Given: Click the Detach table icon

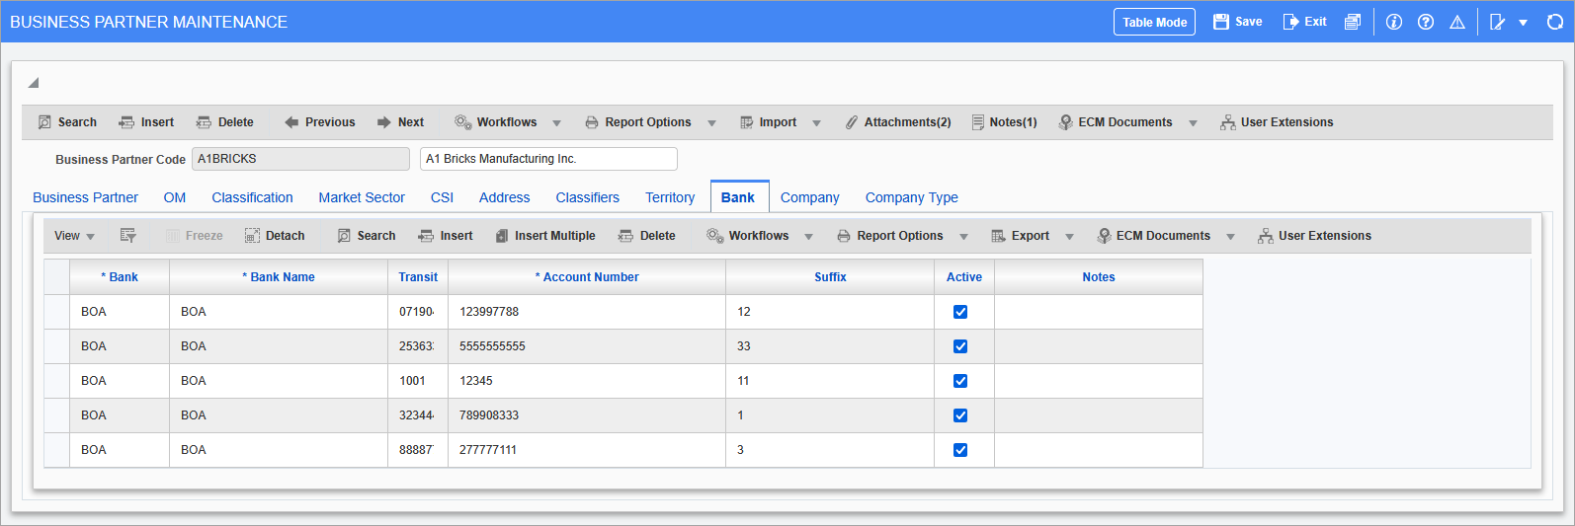Looking at the screenshot, I should click(x=252, y=236).
